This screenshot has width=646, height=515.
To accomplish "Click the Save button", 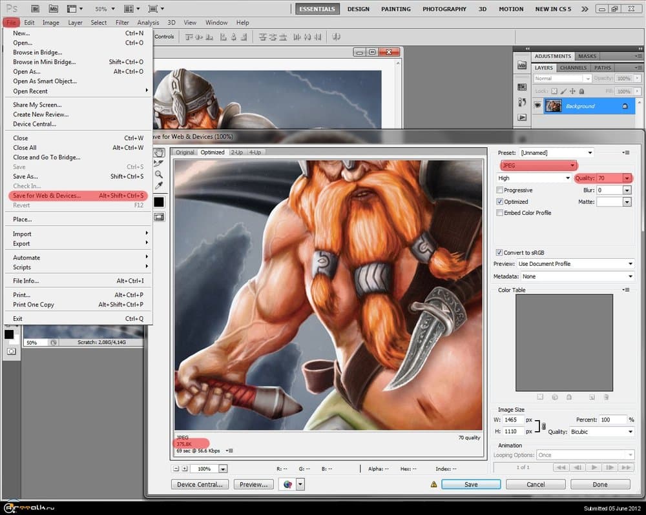I will [471, 484].
